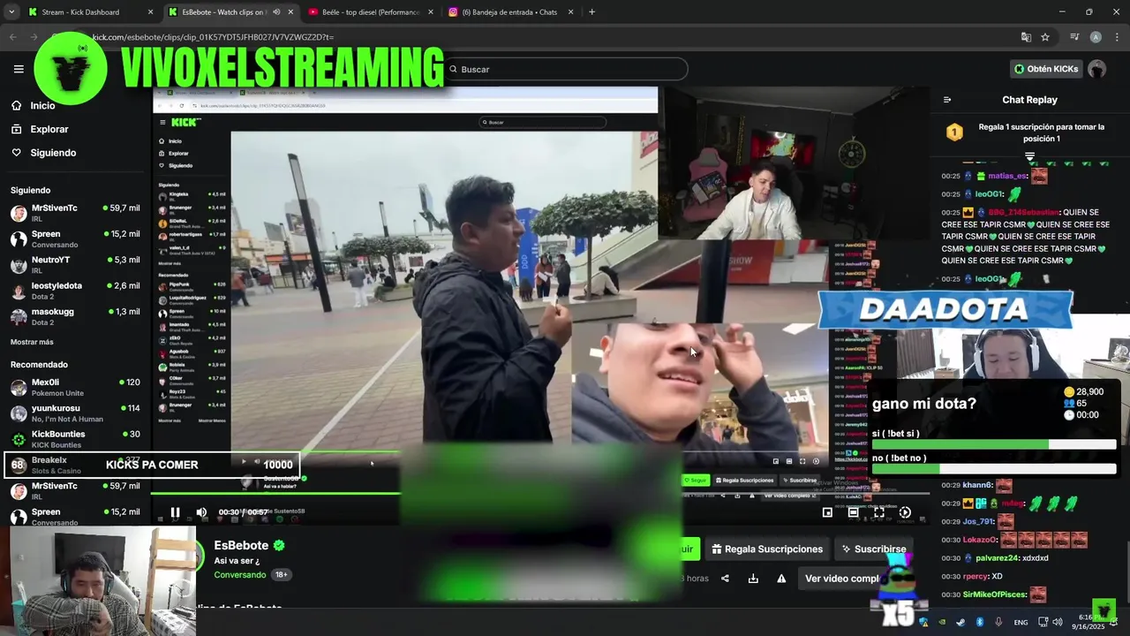Viewport: 1130px width, 636px height.
Task: Open the EsBebote channel name link
Action: click(x=241, y=546)
